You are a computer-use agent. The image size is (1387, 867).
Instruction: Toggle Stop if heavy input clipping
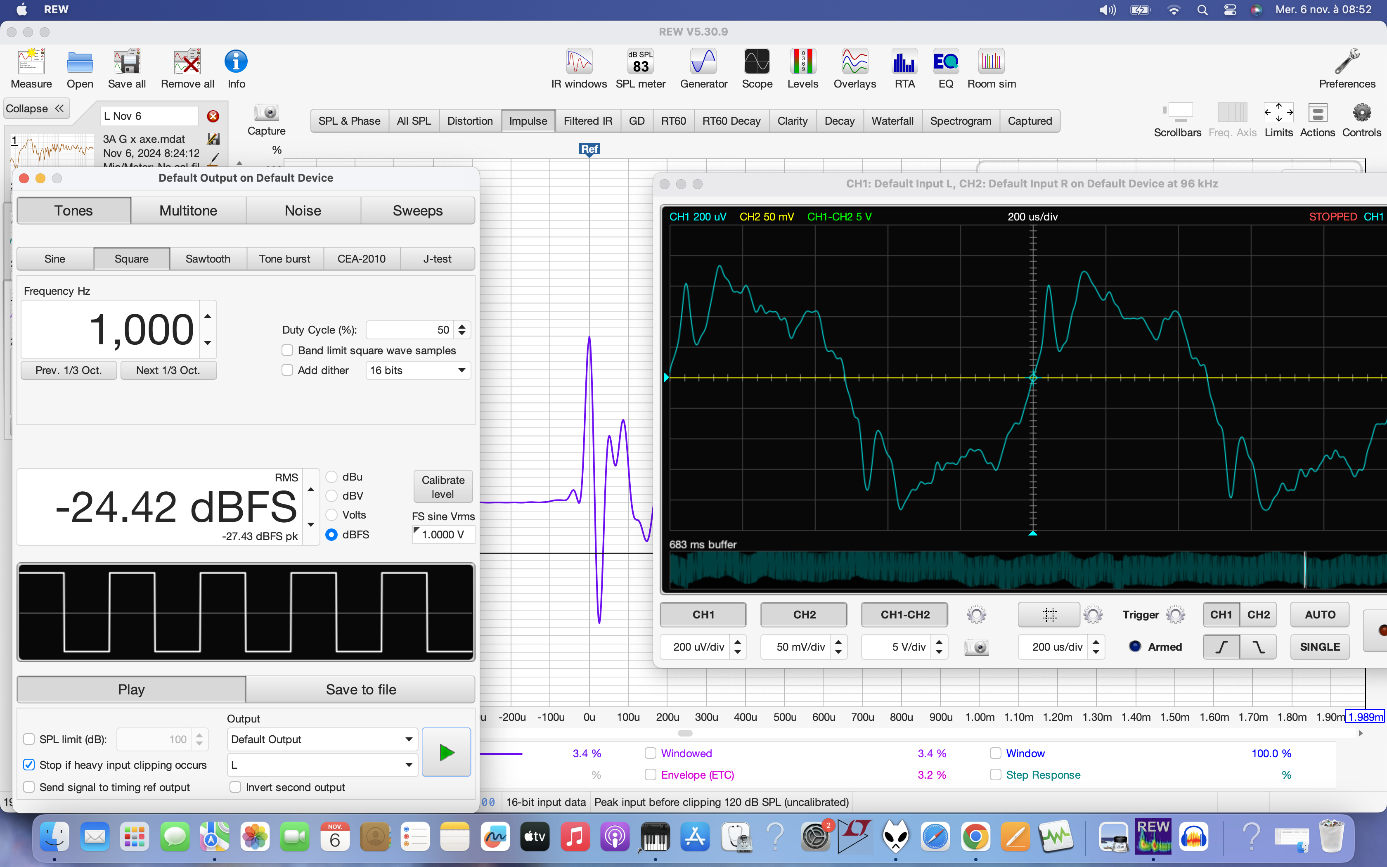coord(28,765)
